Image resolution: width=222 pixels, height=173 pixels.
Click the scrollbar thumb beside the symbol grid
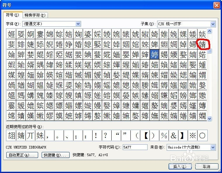209,51
